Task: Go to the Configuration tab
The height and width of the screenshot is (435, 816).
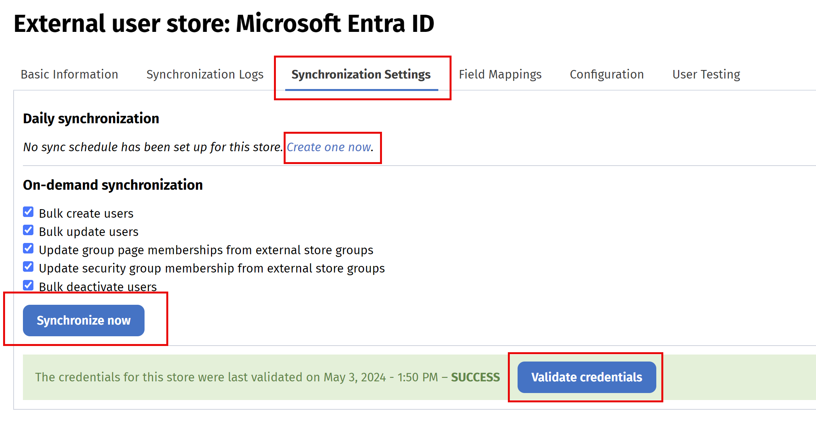Action: click(607, 74)
